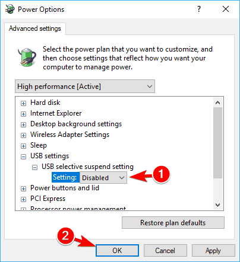Image resolution: width=240 pixels, height=262 pixels.
Task: Expand Desktop background settings node
Action: (x=23, y=124)
